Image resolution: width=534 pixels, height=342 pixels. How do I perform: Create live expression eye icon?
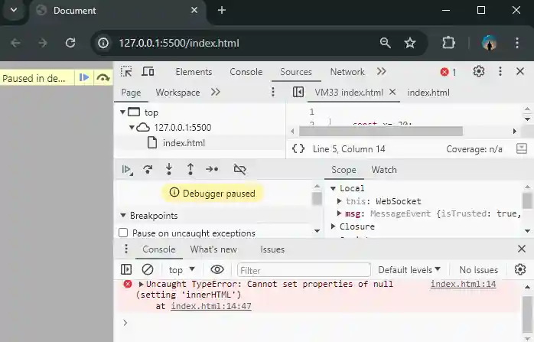coord(217,269)
